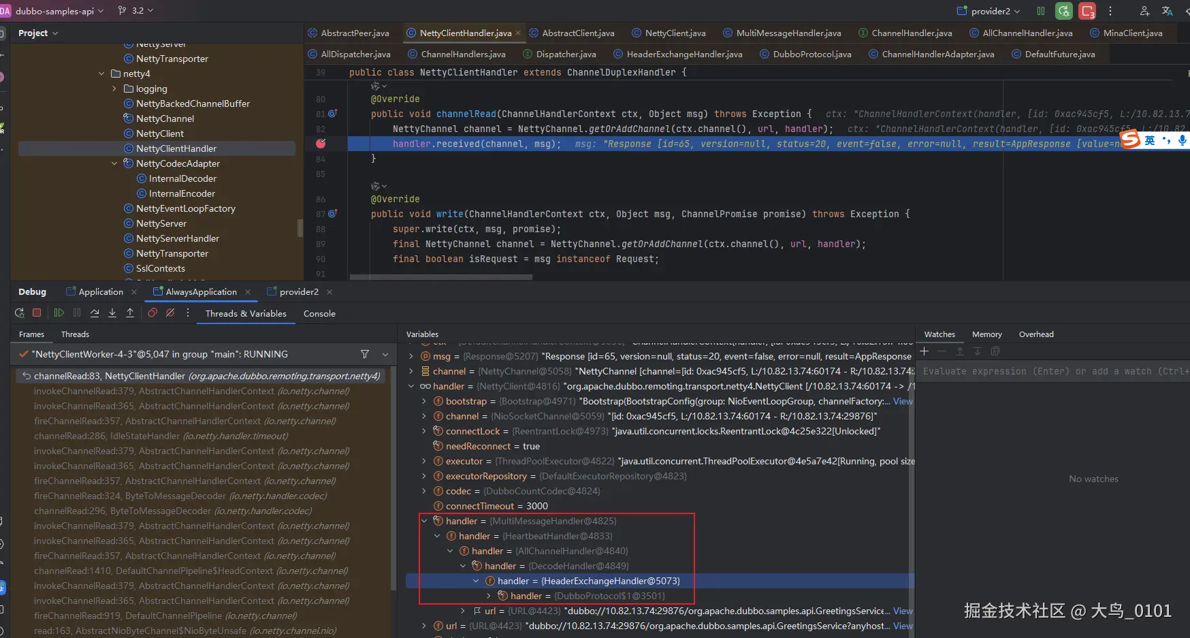The height and width of the screenshot is (638, 1190).
Task: Open the DubboProtocol.java editor tab
Action: click(811, 54)
